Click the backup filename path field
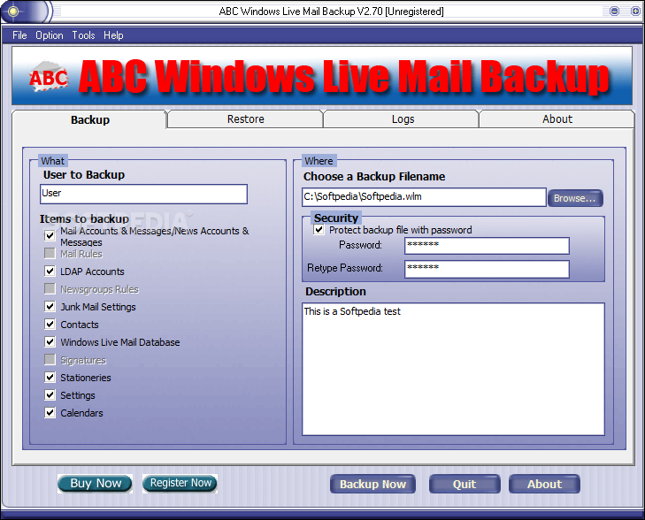 [x=424, y=197]
